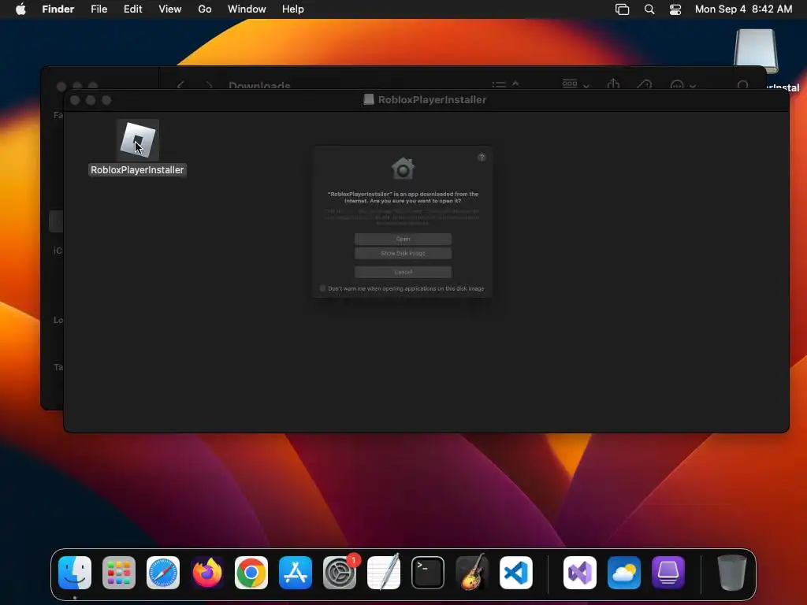Launch GarageBand from the Dock
This screenshot has height=605, width=807.
(x=472, y=572)
